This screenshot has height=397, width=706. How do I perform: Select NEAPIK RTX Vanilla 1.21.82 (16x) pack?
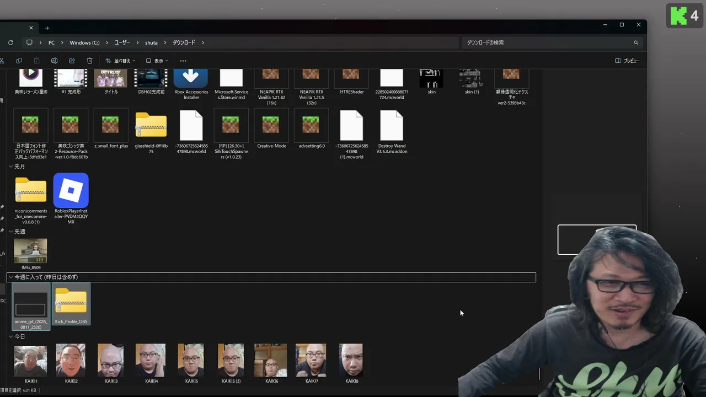point(271,87)
